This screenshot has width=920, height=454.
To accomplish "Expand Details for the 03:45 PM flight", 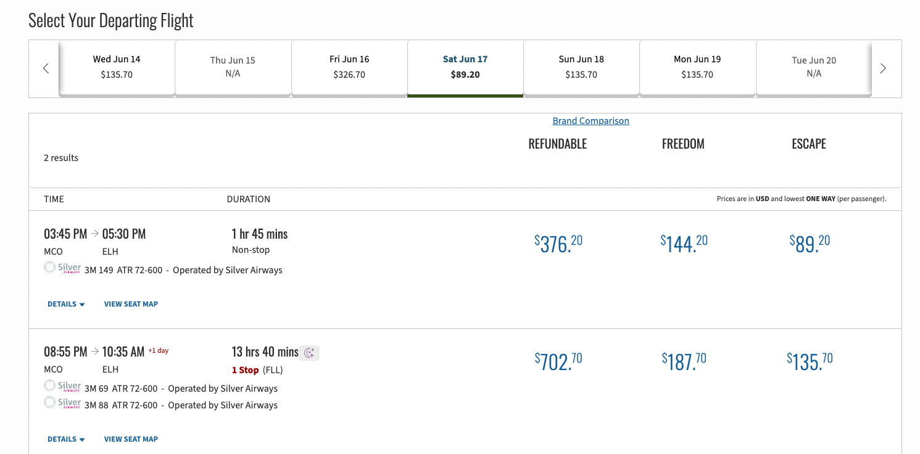I will pyautogui.click(x=66, y=304).
